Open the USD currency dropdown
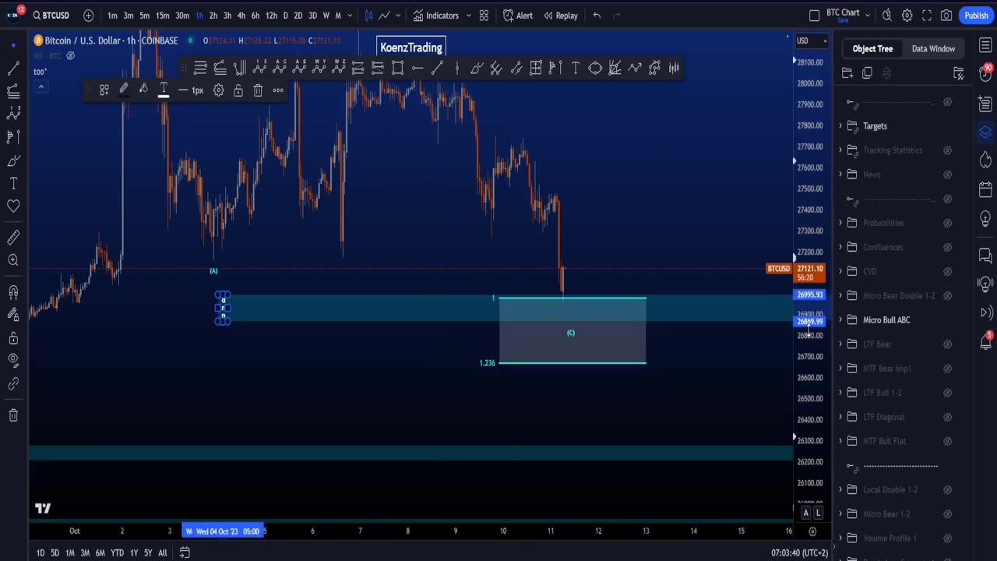997x561 pixels. [812, 41]
